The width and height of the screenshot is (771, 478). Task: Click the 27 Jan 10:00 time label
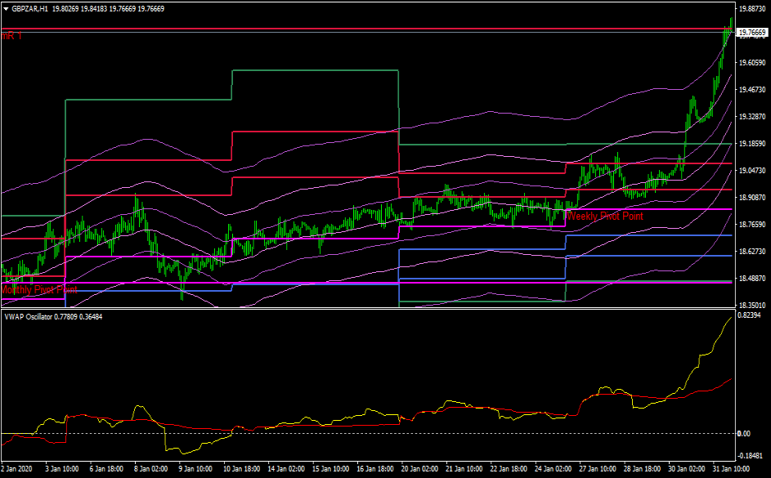pos(598,470)
